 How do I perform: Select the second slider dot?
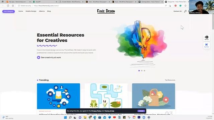(142, 71)
